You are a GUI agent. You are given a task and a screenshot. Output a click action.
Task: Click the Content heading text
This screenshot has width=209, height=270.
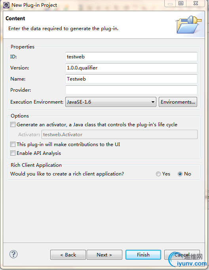15,18
